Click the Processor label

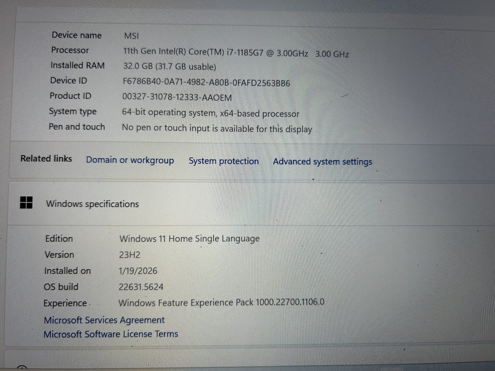[70, 50]
